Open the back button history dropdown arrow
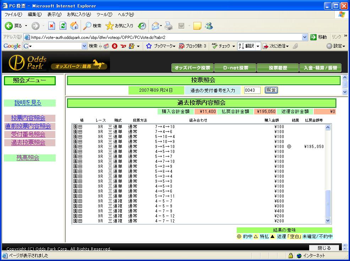This screenshot has width=350, height=261. point(26,26)
